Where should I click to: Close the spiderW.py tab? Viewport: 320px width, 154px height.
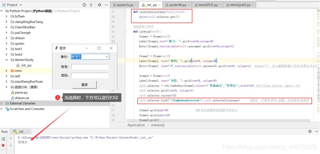click(189, 5)
